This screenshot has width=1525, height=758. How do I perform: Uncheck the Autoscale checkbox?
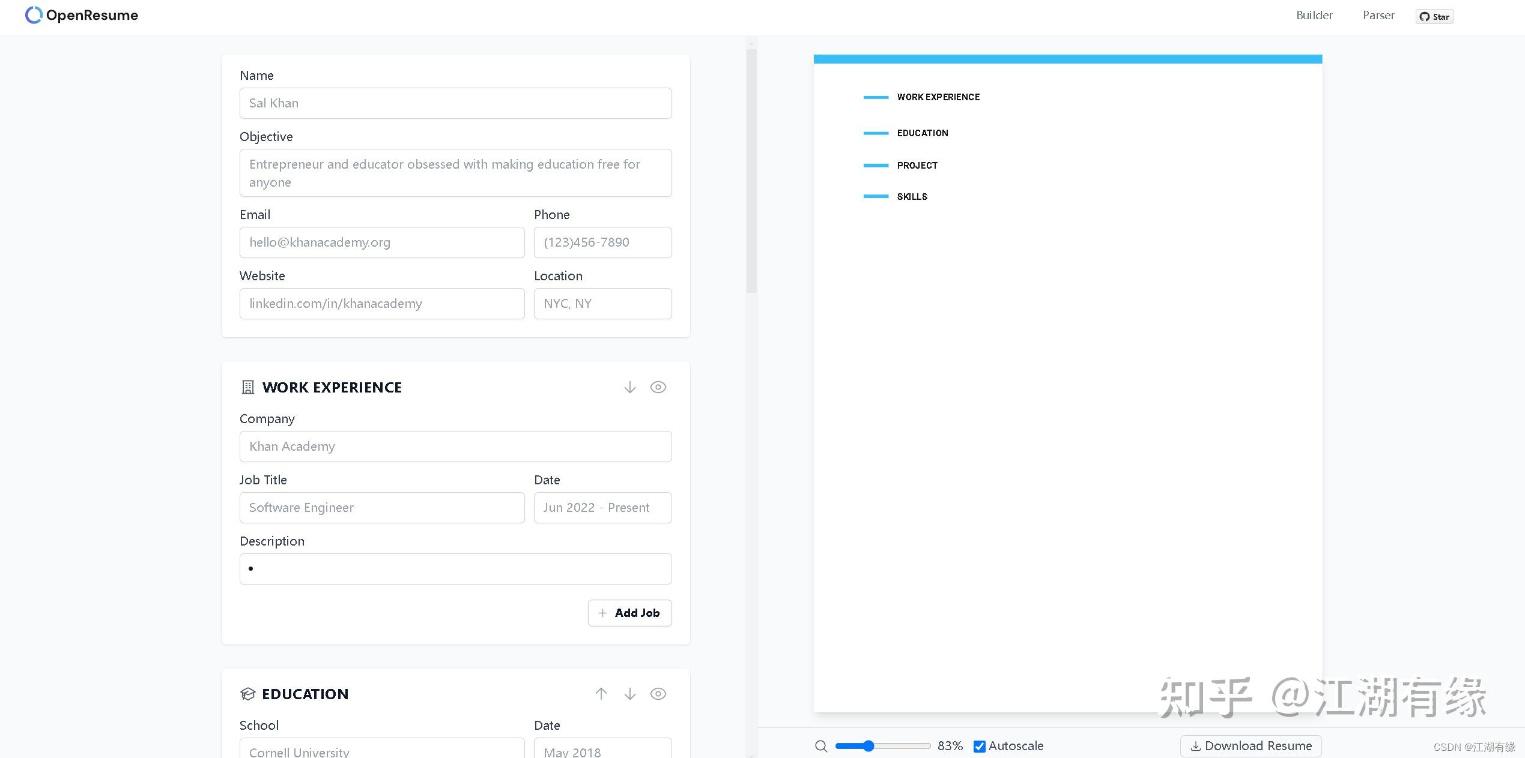pos(979,746)
